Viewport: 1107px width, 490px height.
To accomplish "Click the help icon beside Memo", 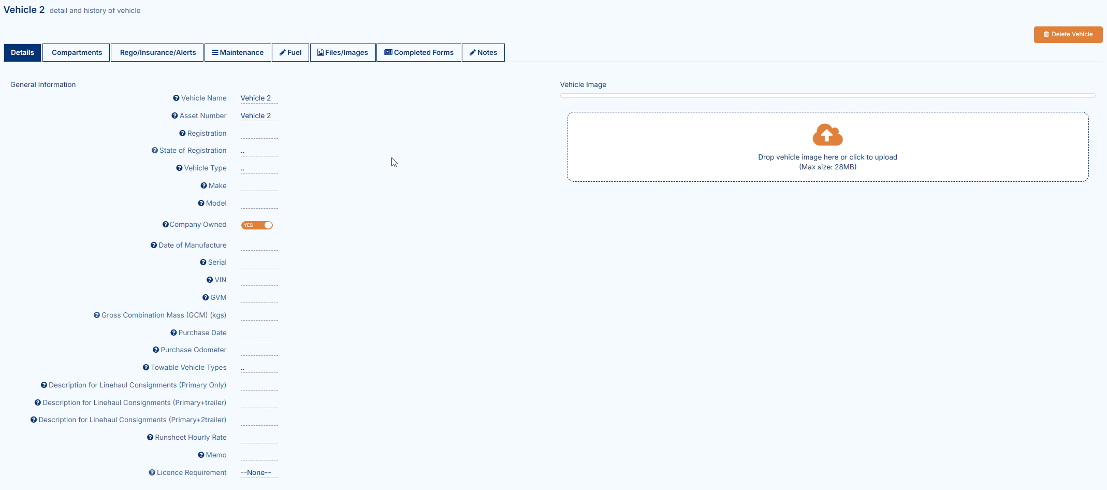I will pyautogui.click(x=201, y=455).
